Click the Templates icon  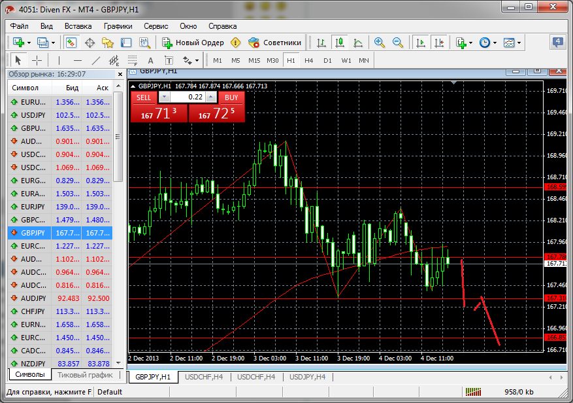coord(509,43)
